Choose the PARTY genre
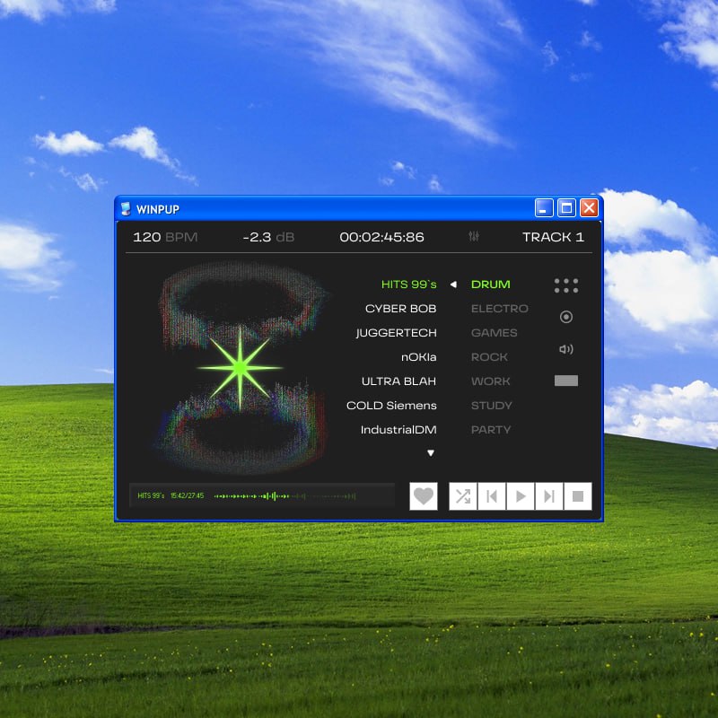Viewport: 718px width, 718px height. tap(491, 430)
